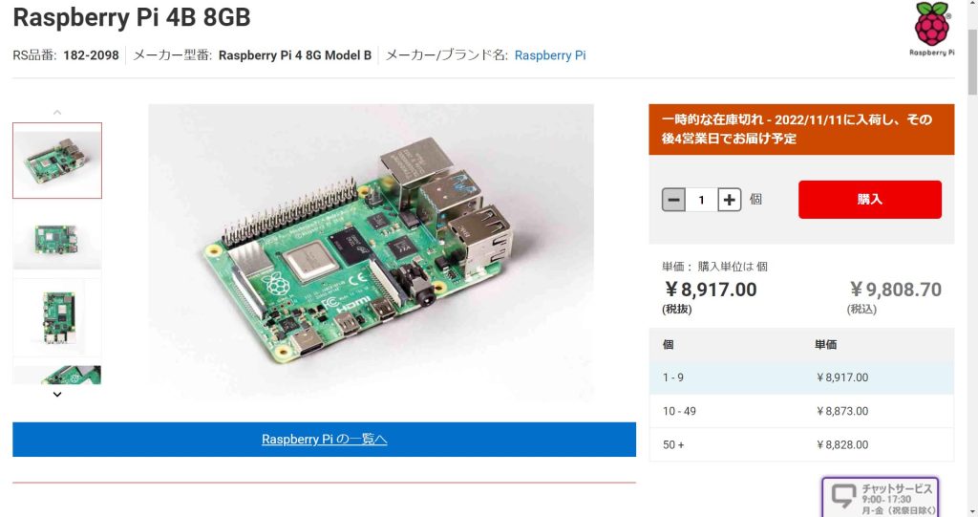Open the Raspberry Pi brand link
This screenshot has height=517, width=978.
click(550, 54)
